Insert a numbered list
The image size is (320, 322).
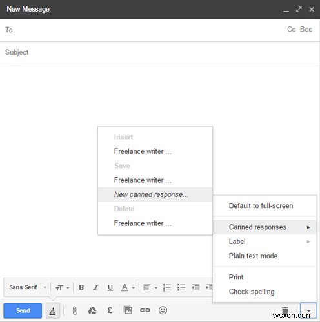pos(167,287)
